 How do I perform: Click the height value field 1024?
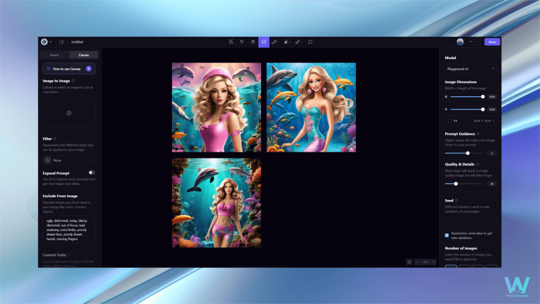[x=492, y=109]
